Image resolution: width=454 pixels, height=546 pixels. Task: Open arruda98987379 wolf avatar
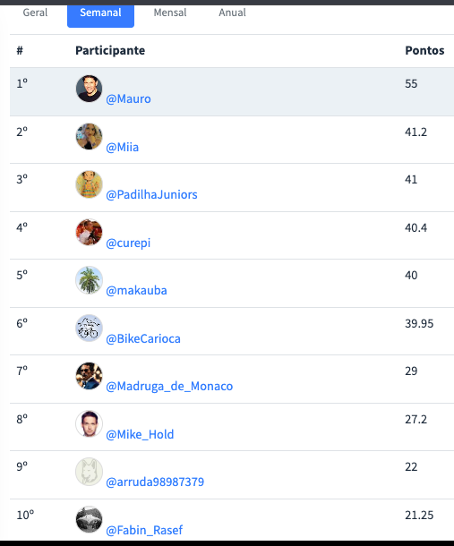[x=90, y=472]
